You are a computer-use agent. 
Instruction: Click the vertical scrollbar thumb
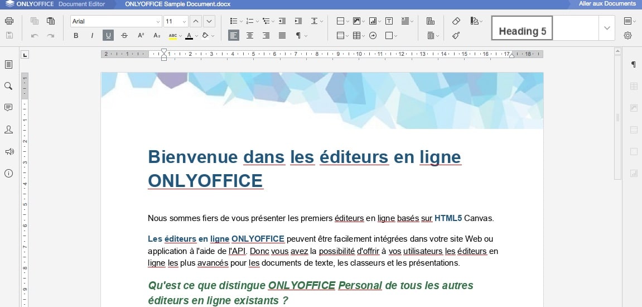click(x=618, y=117)
